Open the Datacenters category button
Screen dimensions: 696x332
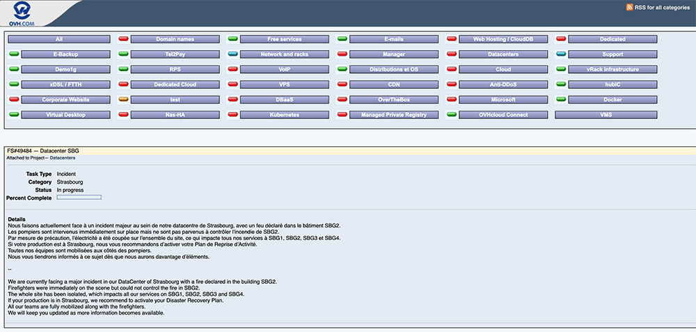click(503, 54)
